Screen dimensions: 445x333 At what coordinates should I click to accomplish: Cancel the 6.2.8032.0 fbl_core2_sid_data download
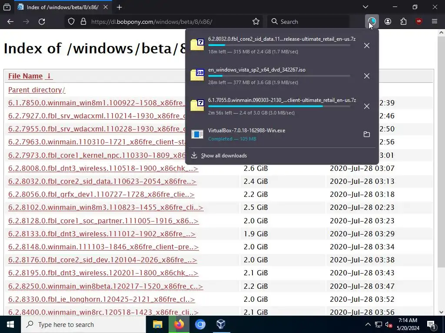point(367,45)
